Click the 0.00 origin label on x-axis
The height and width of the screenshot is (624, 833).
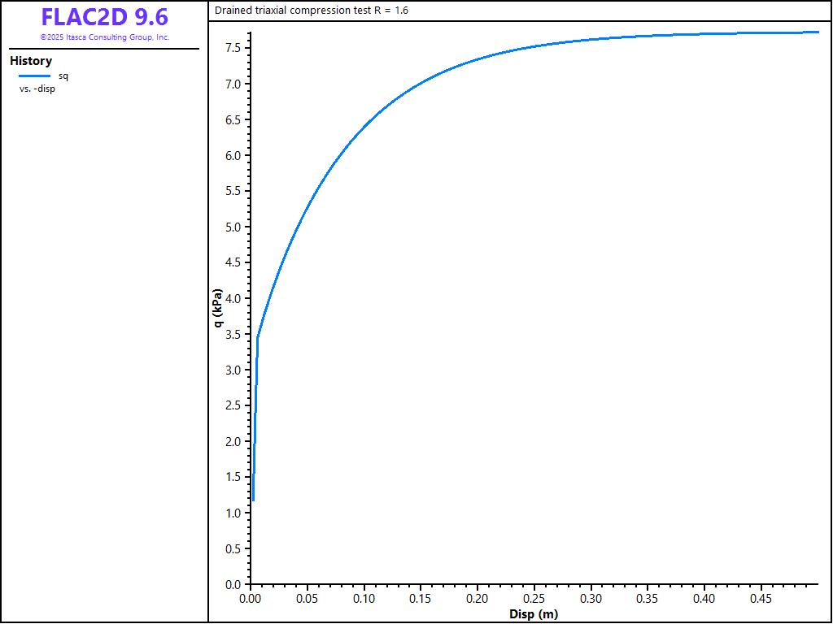[x=251, y=599]
